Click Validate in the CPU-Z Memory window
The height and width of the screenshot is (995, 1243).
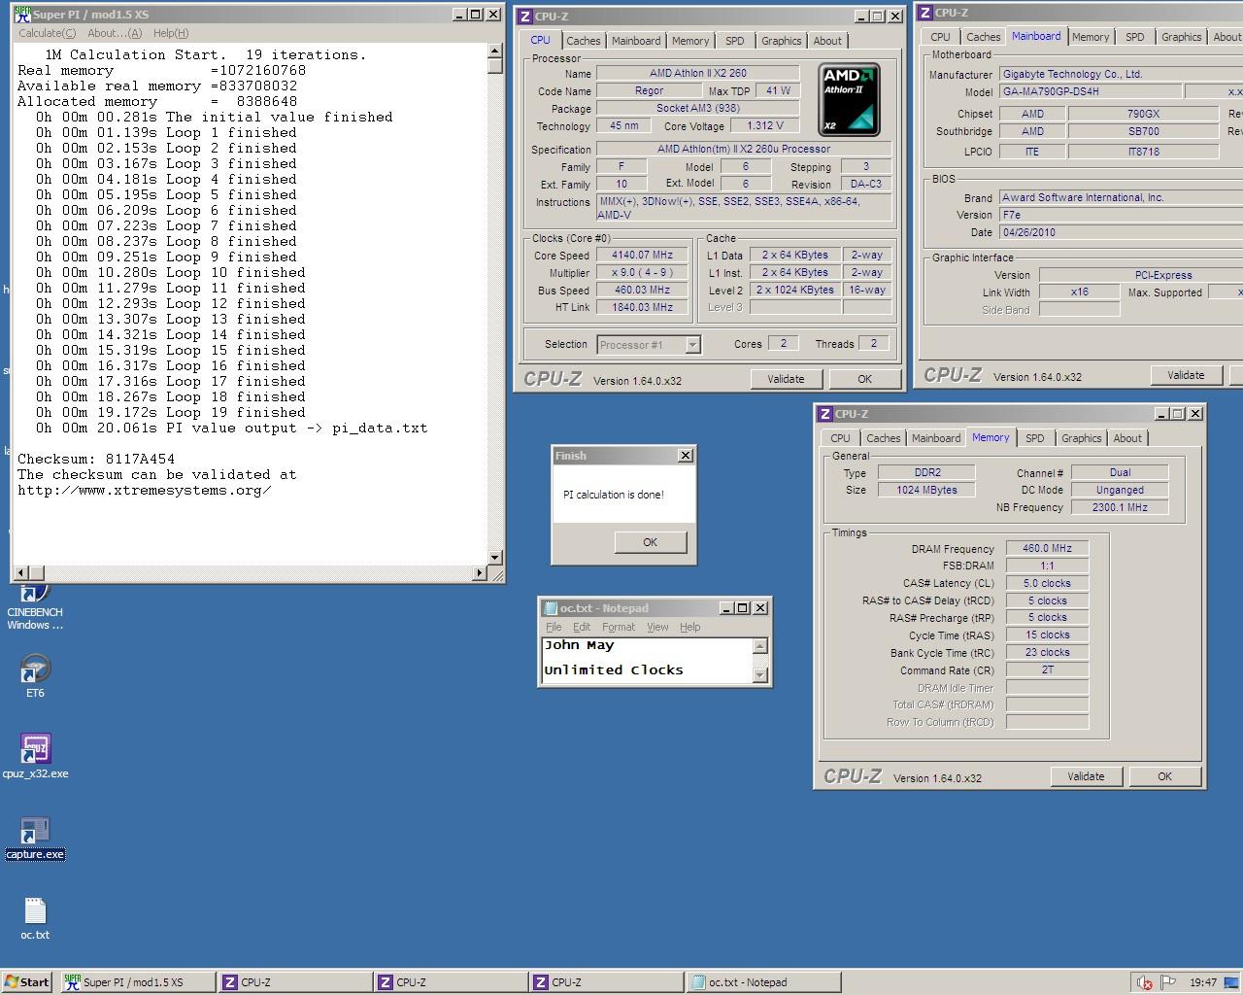[1086, 776]
